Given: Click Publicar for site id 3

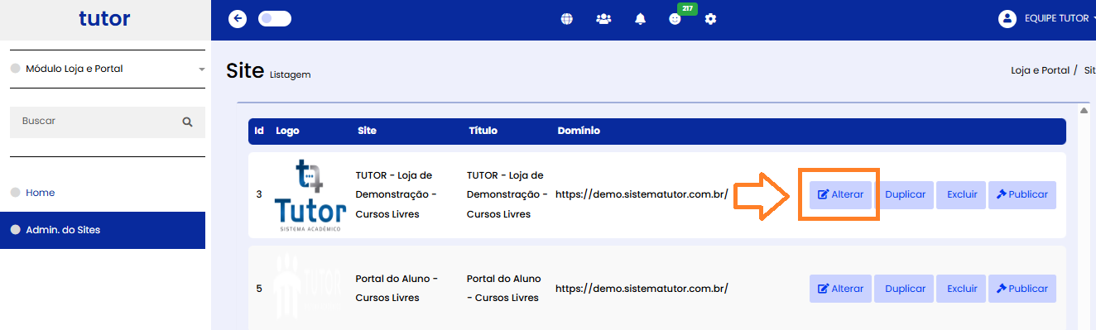Looking at the screenshot, I should click(x=1022, y=195).
